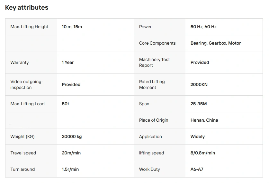Screen dimensions: 269x183
Task: Select the Power attribute label
Action: pyautogui.click(x=145, y=27)
